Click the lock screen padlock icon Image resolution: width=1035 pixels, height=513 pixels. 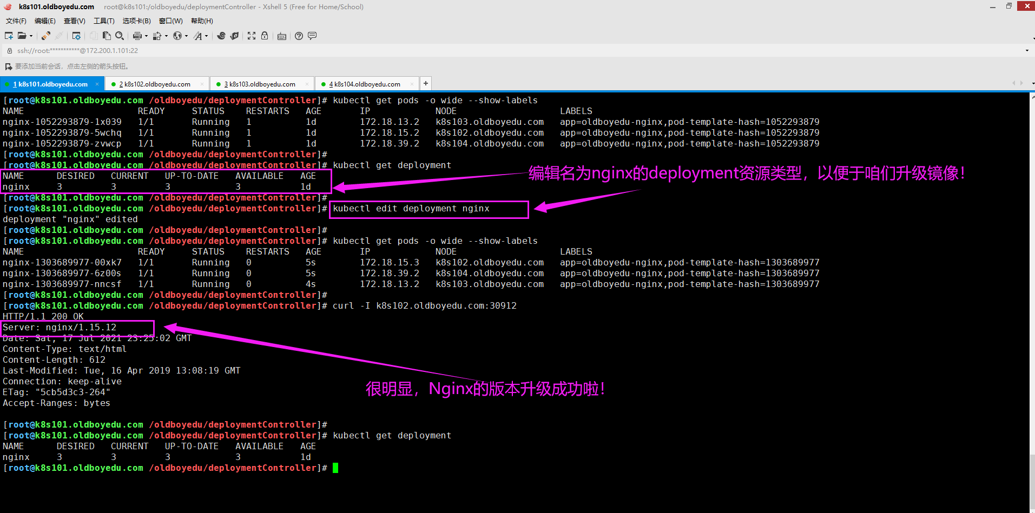(x=265, y=36)
